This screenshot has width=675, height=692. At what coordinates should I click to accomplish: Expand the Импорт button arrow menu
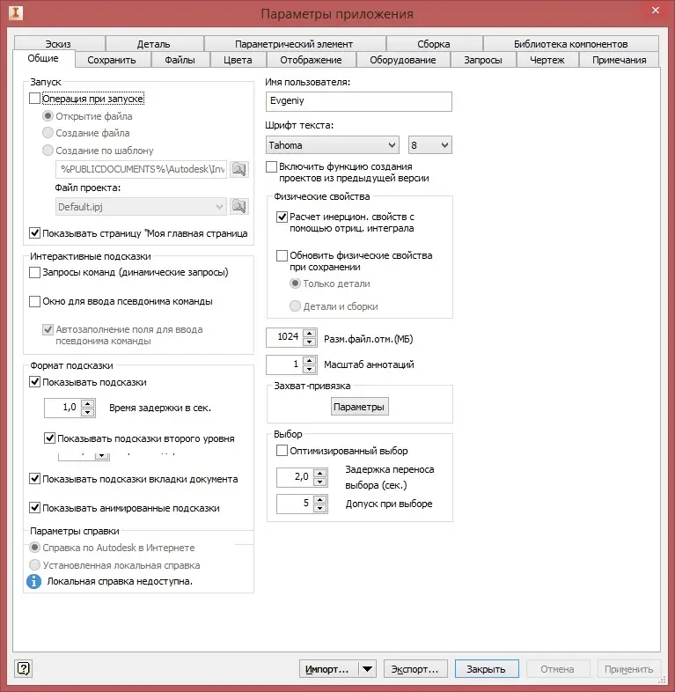[367, 668]
